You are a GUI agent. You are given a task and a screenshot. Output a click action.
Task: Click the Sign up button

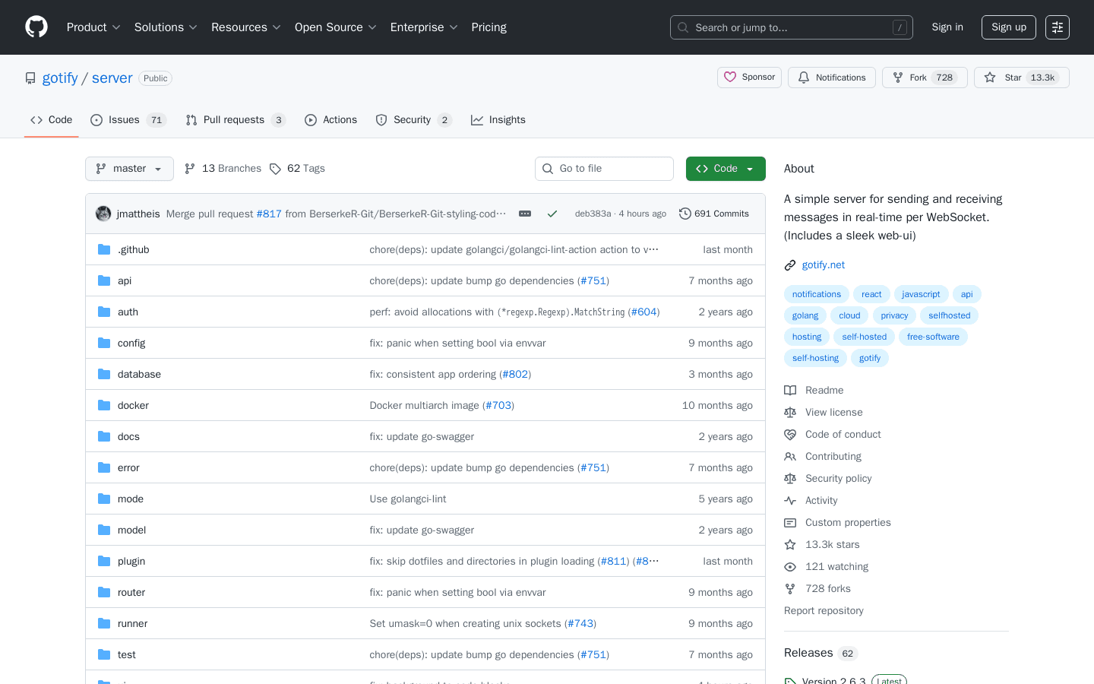[1008, 27]
